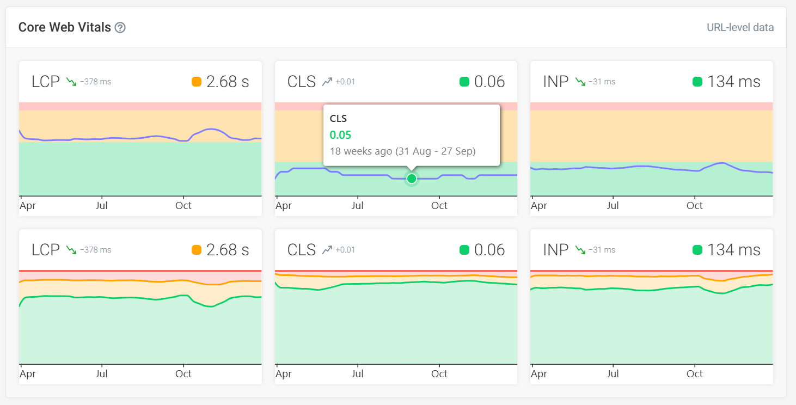Click the CLS tooltip value 0.05
The width and height of the screenshot is (796, 405).
340,134
